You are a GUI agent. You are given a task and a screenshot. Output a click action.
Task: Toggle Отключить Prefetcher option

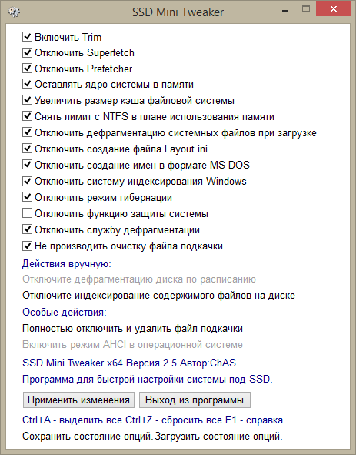(27, 69)
